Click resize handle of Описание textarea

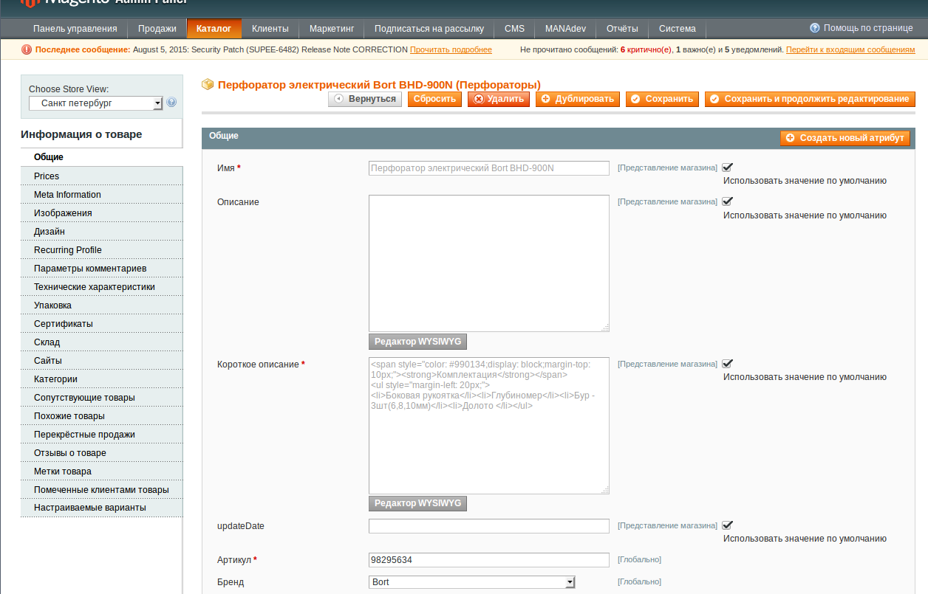point(605,328)
